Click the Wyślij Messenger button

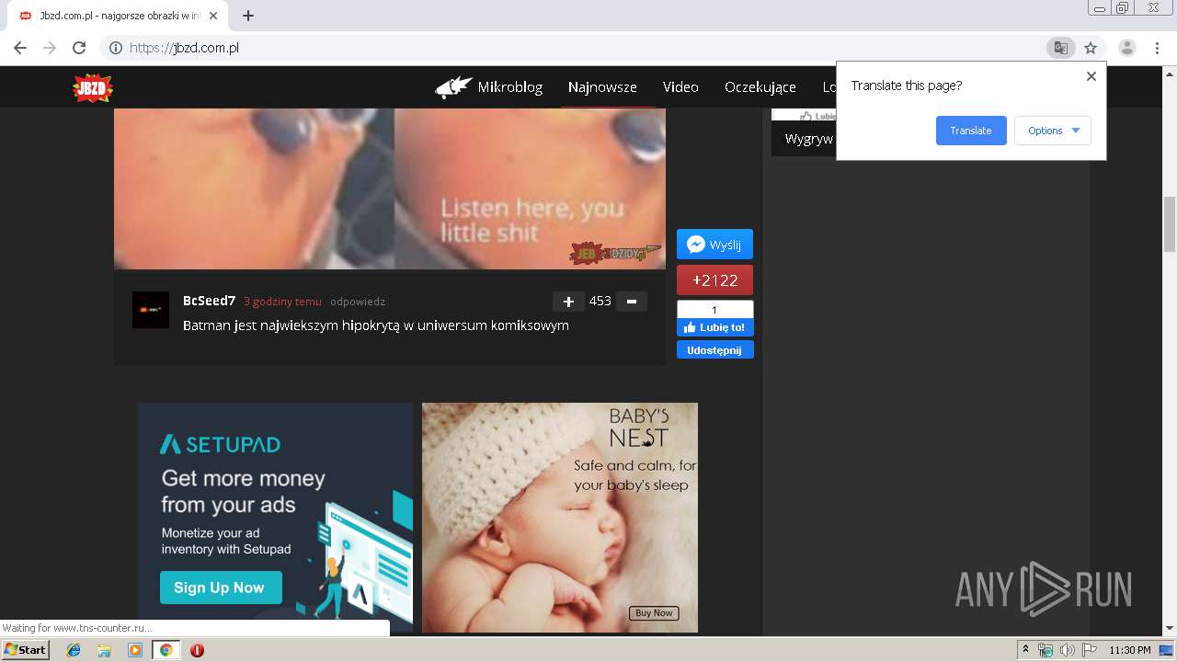(x=714, y=245)
